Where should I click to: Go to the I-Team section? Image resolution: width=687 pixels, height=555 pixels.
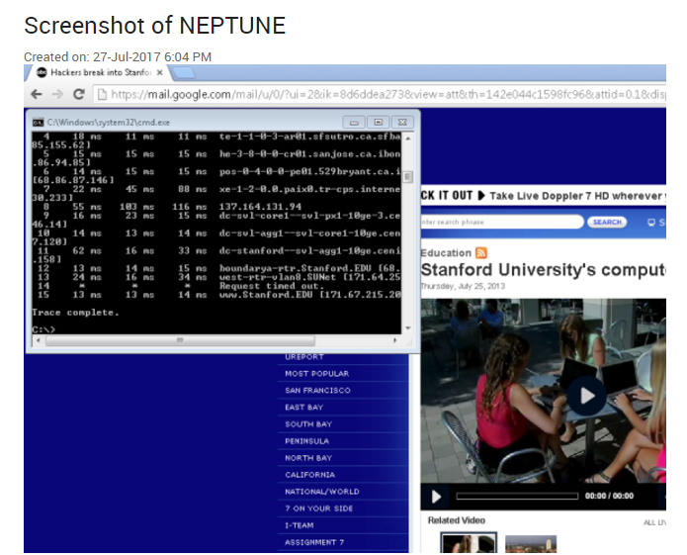pos(300,525)
